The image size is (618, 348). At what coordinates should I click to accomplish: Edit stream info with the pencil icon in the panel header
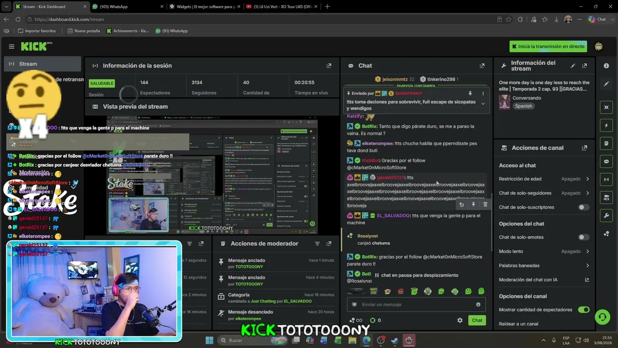573,66
